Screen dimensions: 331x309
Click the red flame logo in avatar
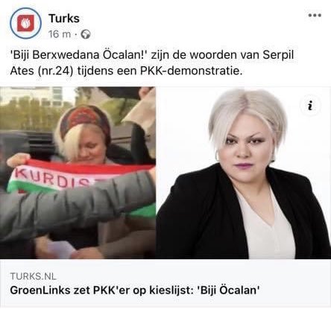tap(25, 23)
